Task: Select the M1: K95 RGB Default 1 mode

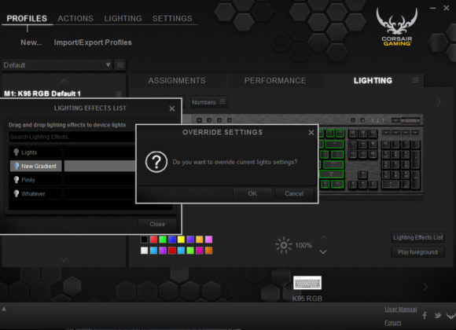Action: click(42, 93)
